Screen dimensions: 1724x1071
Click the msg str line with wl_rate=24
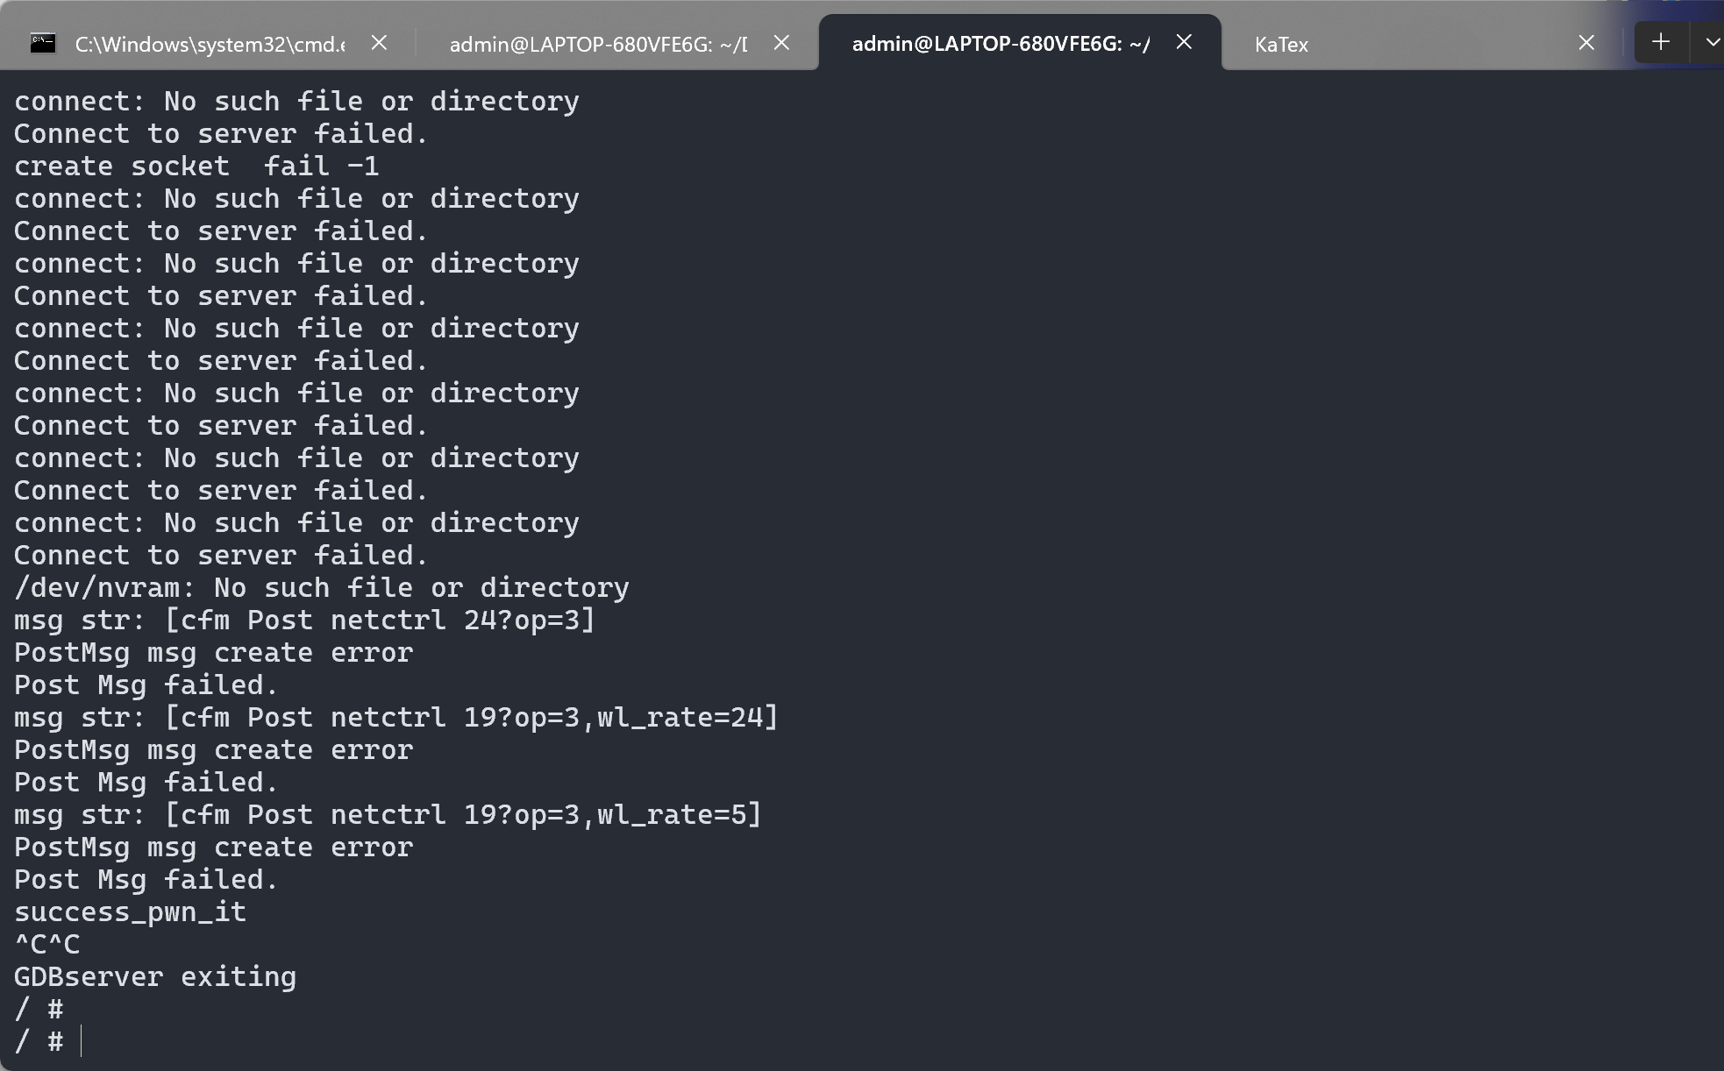pos(395,717)
